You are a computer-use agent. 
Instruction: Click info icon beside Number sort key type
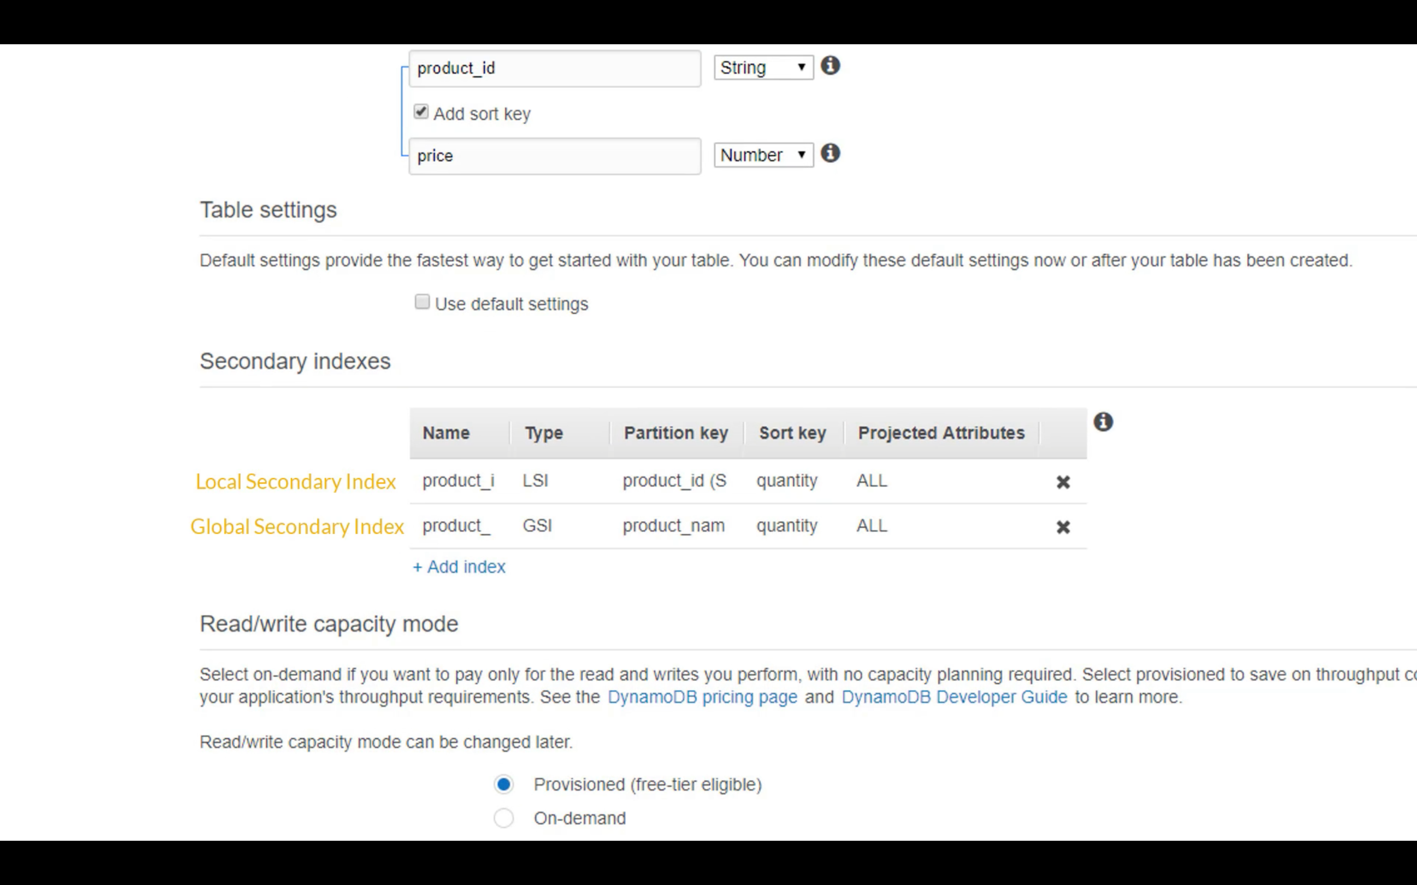click(830, 153)
